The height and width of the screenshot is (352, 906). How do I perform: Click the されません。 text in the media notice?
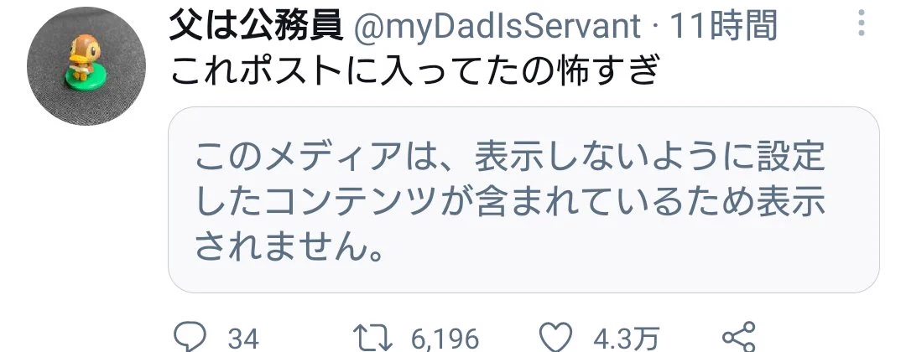(290, 249)
